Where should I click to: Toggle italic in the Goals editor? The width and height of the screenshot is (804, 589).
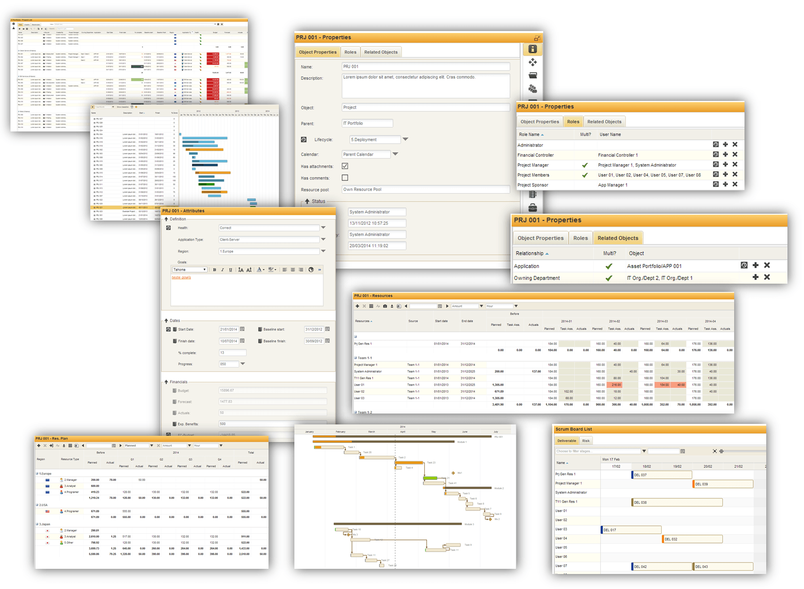(222, 270)
